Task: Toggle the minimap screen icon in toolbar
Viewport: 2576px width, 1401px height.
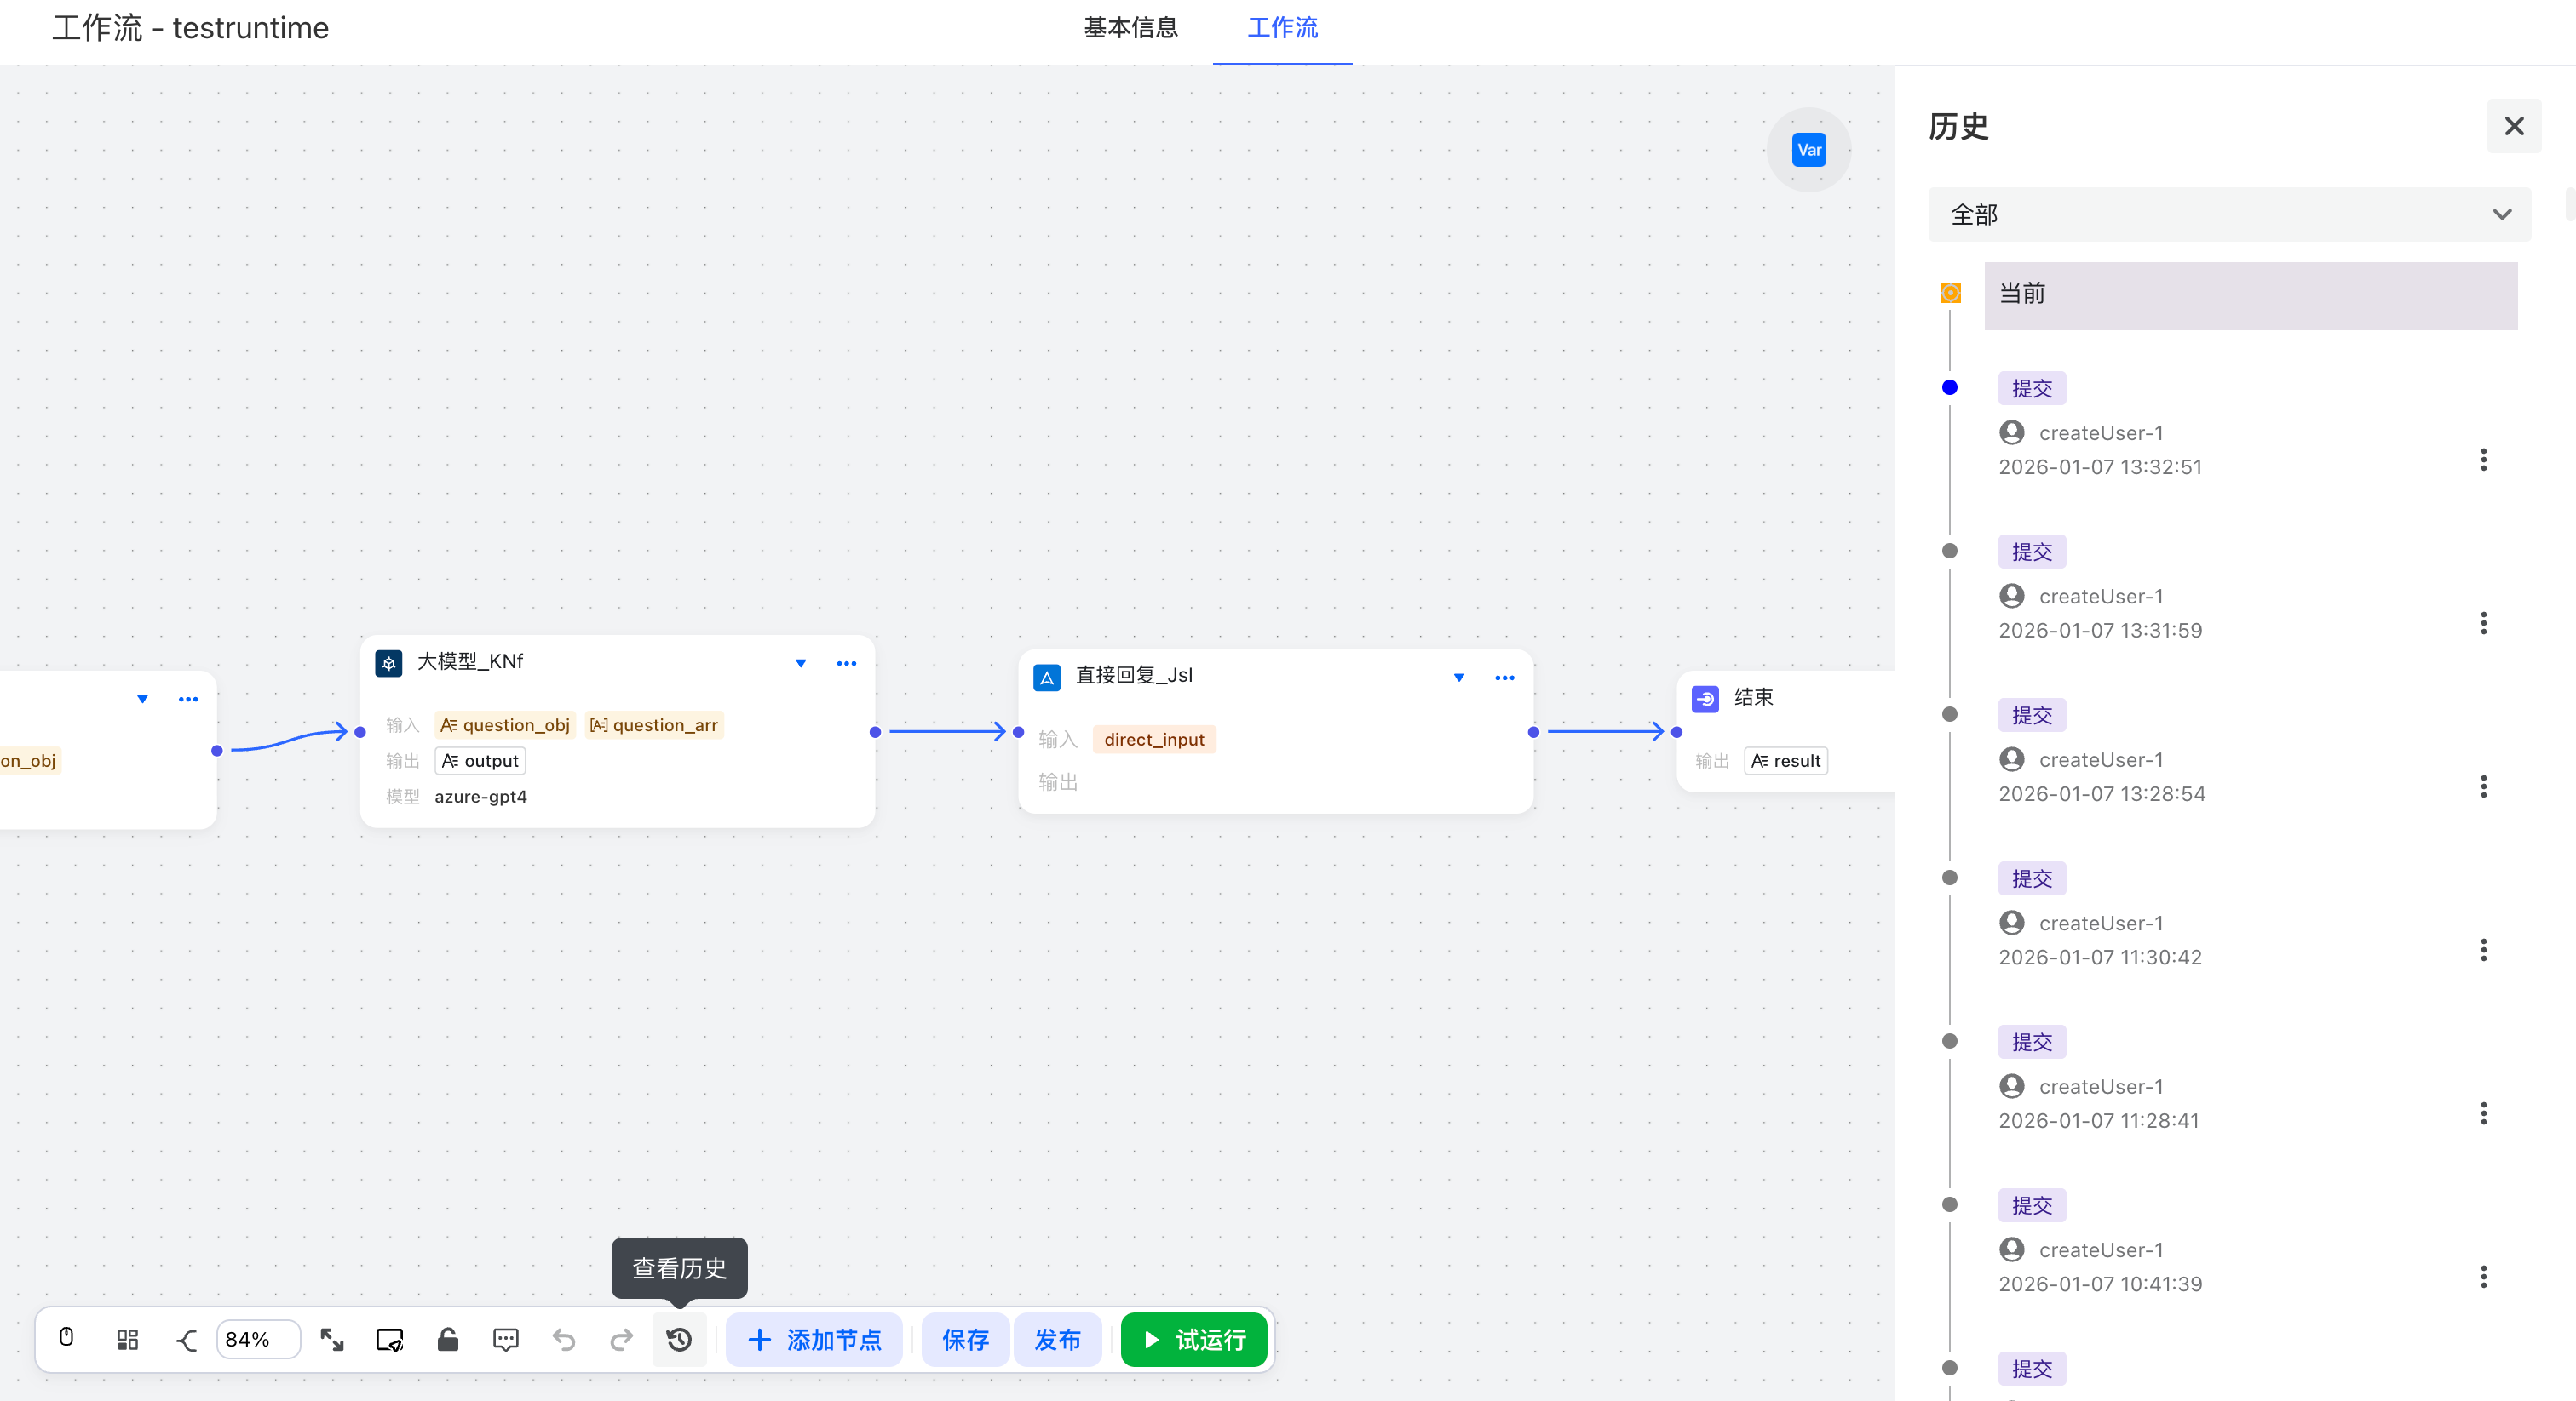Action: pyautogui.click(x=389, y=1339)
